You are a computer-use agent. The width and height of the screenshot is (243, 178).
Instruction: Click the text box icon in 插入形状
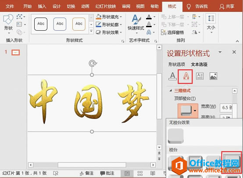point(19,24)
